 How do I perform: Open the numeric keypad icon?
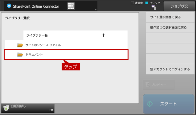click(x=71, y=6)
